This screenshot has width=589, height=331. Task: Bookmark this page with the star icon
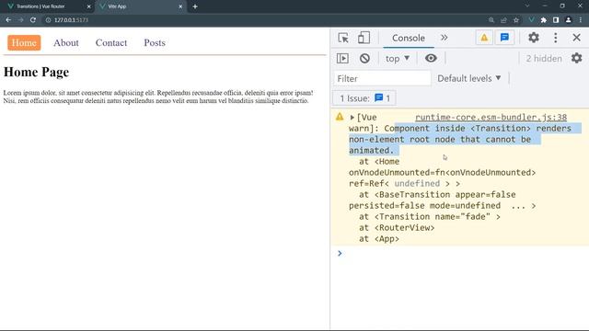coord(516,20)
